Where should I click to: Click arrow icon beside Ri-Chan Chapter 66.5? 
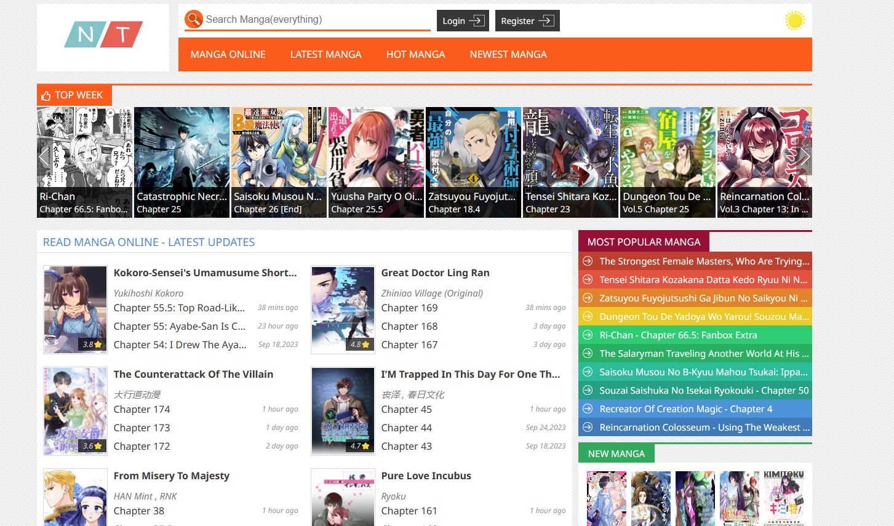click(588, 335)
